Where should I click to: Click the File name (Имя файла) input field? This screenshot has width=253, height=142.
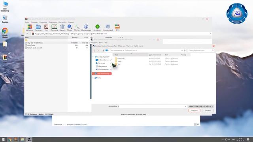point(151,106)
